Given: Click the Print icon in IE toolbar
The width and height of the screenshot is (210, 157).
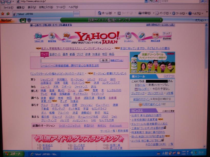Looking at the screenshot, I should click(x=140, y=13).
